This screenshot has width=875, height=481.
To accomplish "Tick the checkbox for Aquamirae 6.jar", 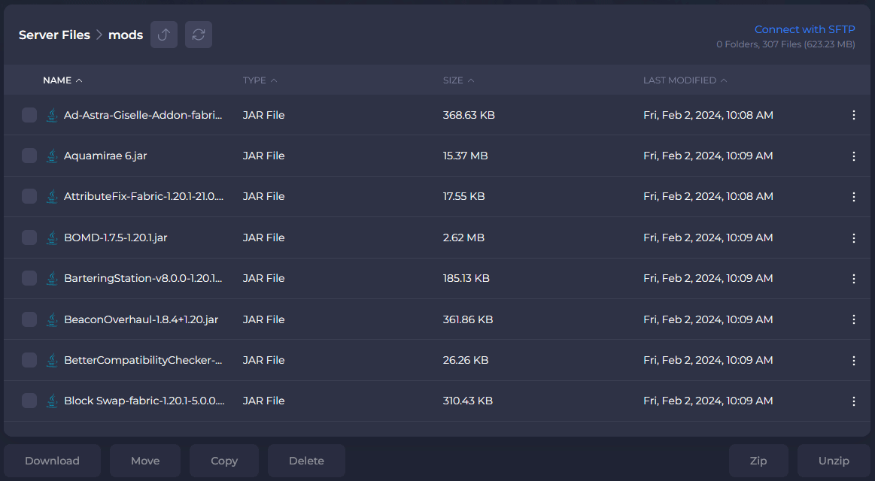I will coord(29,156).
